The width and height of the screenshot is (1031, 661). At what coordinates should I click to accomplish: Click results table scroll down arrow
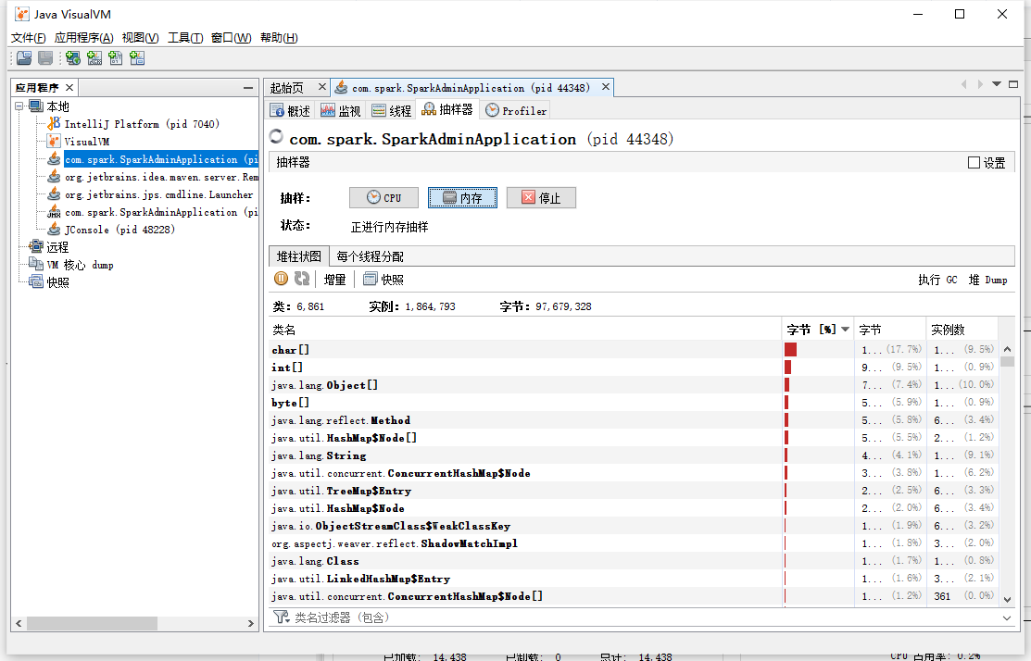pos(1007,599)
